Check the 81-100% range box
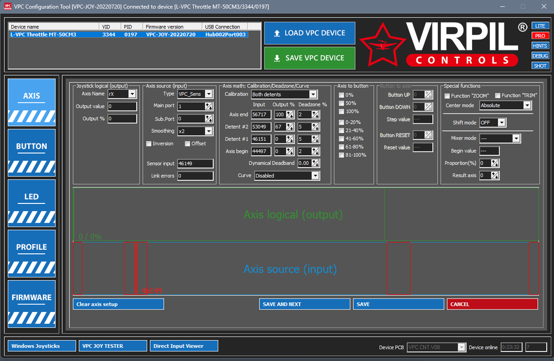This screenshot has width=554, height=361. 341,155
